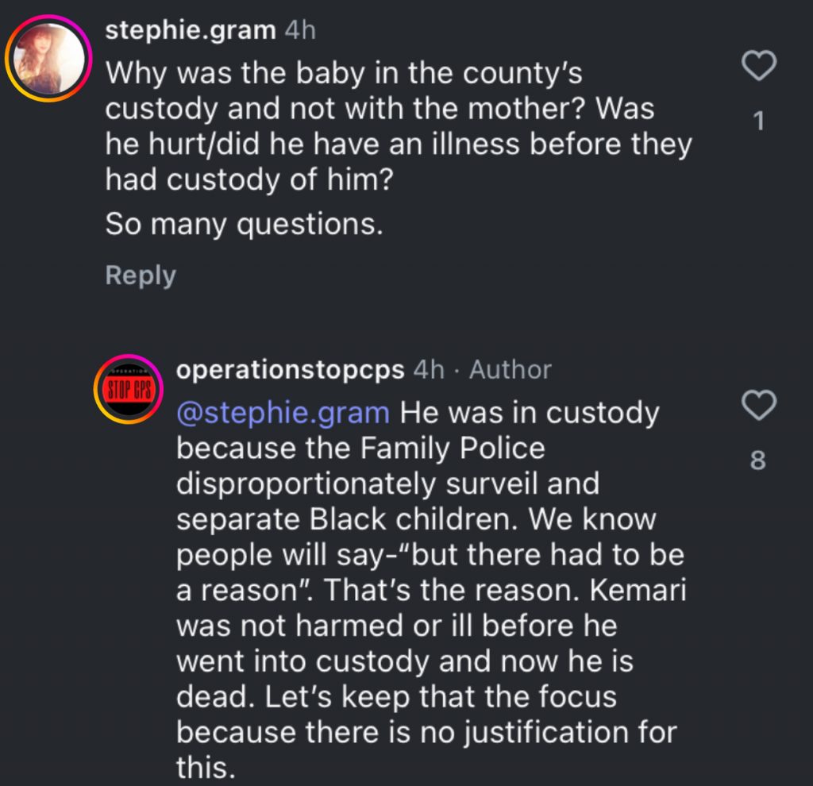View the 1 like on stephie.gram's comment
The image size is (813, 786).
[x=758, y=121]
